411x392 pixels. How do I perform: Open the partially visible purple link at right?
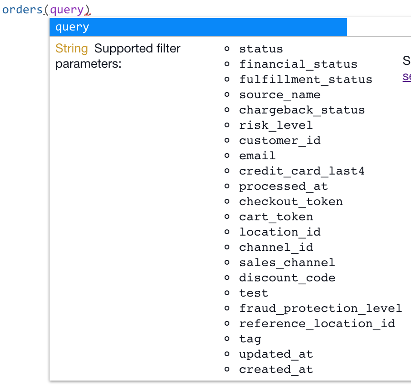point(407,76)
